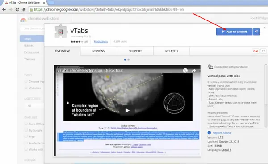The image size is (268, 164).
Task: Click Report Abuse link
Action: [222, 133]
